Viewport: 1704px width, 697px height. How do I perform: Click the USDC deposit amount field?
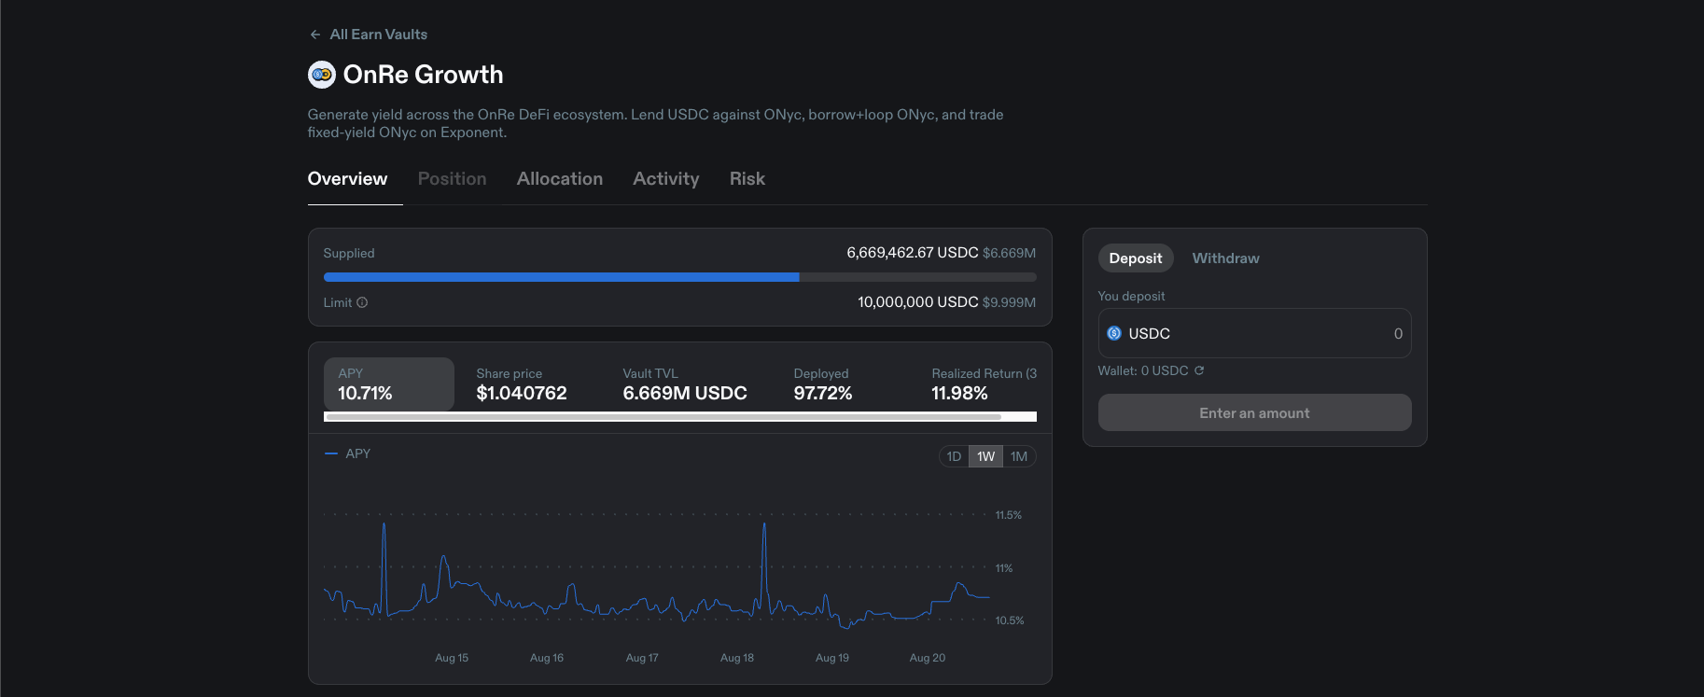[1254, 333]
